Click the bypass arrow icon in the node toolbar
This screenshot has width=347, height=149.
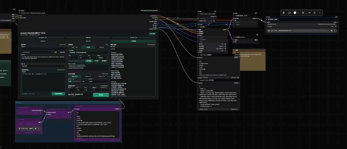click(x=309, y=13)
